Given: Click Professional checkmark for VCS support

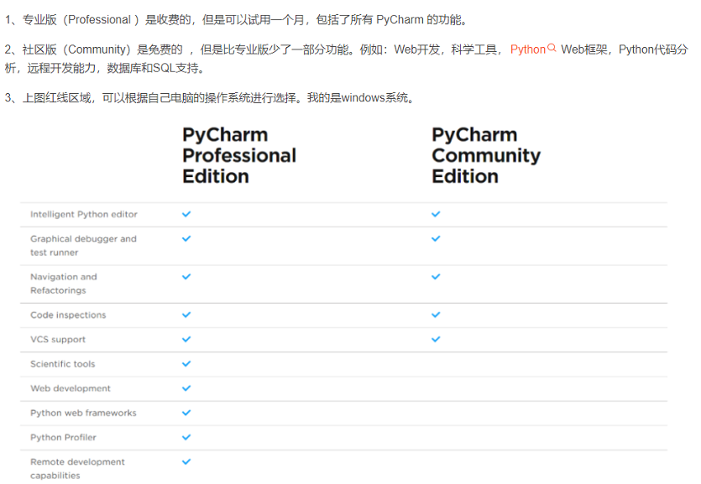Looking at the screenshot, I should [x=186, y=340].
